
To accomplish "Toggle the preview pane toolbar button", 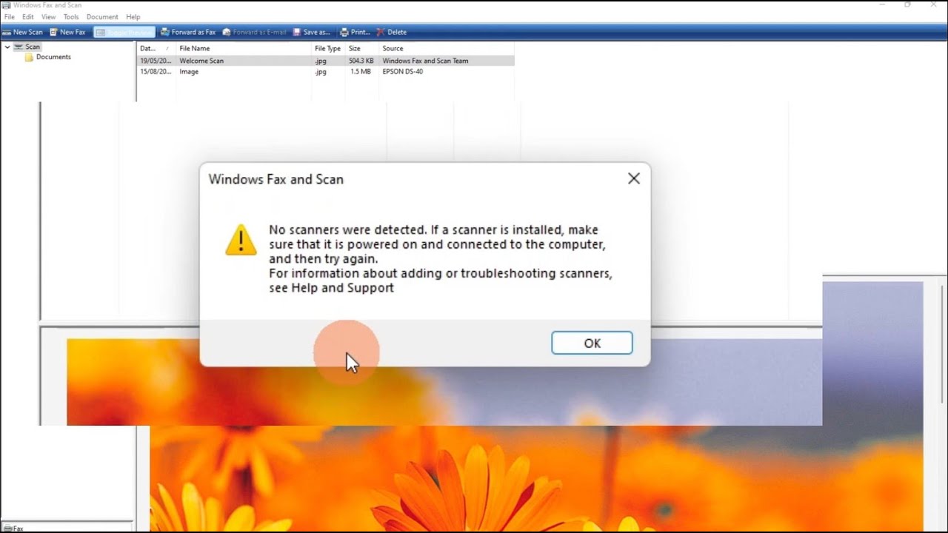I will coord(124,32).
